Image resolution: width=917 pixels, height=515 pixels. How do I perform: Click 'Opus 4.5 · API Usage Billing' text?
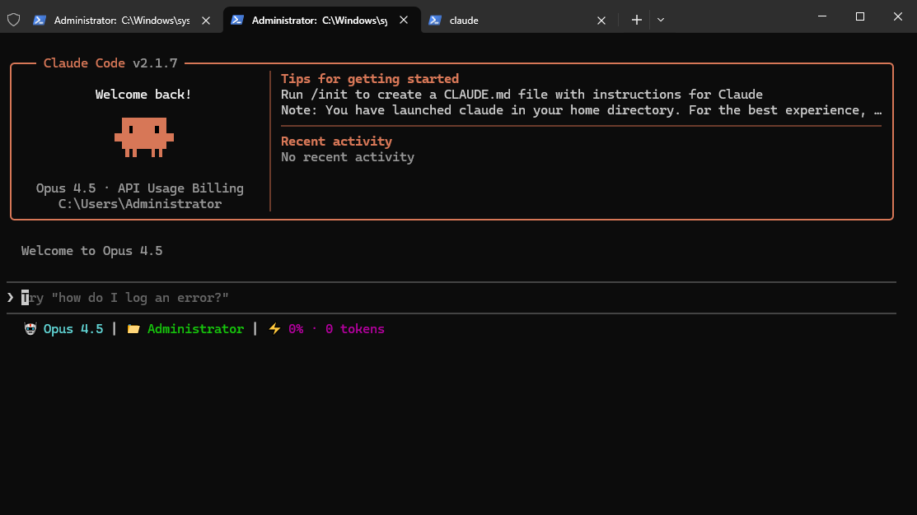tap(140, 188)
